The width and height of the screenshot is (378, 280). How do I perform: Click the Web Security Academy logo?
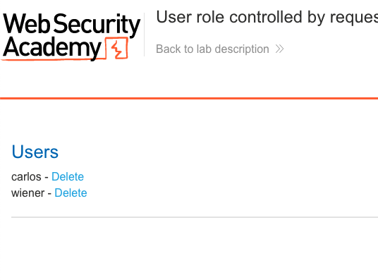tap(71, 37)
